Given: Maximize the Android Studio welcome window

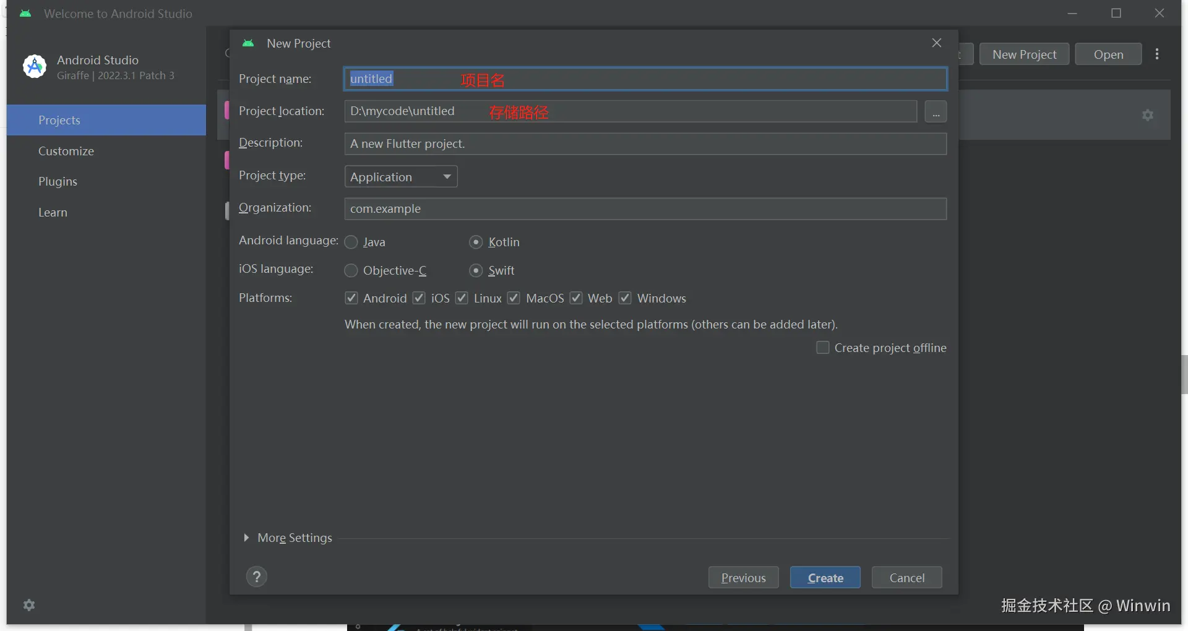Looking at the screenshot, I should pyautogui.click(x=1116, y=14).
